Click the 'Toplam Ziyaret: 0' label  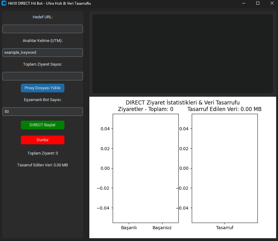tap(43, 153)
